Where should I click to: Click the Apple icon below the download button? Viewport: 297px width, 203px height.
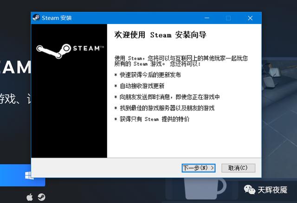click(x=30, y=197)
